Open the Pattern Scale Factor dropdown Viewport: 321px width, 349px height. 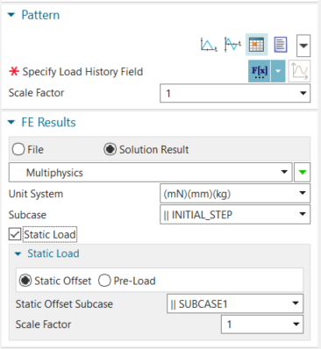pyautogui.click(x=303, y=93)
